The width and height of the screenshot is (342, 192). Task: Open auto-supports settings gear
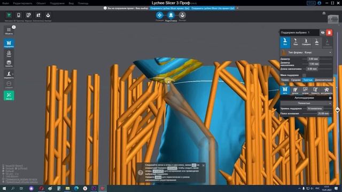(330, 98)
